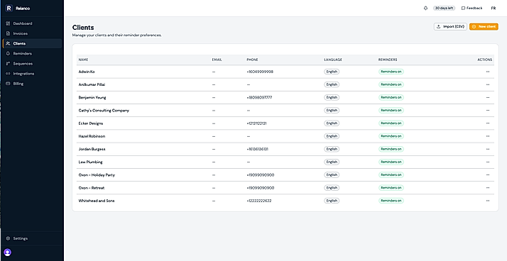507x261 pixels.
Task: Toggle Reminders on for Anilkumar Pillai
Action: [391, 84]
